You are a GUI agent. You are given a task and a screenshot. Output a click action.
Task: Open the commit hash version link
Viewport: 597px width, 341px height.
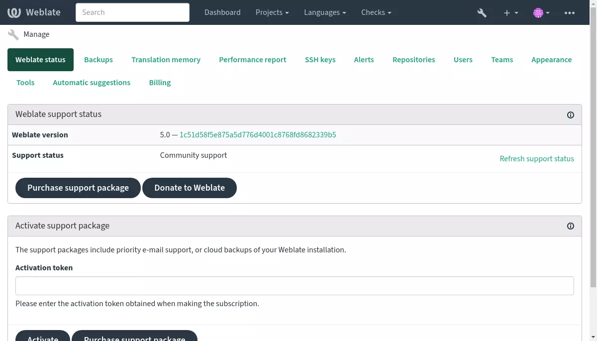[258, 135]
